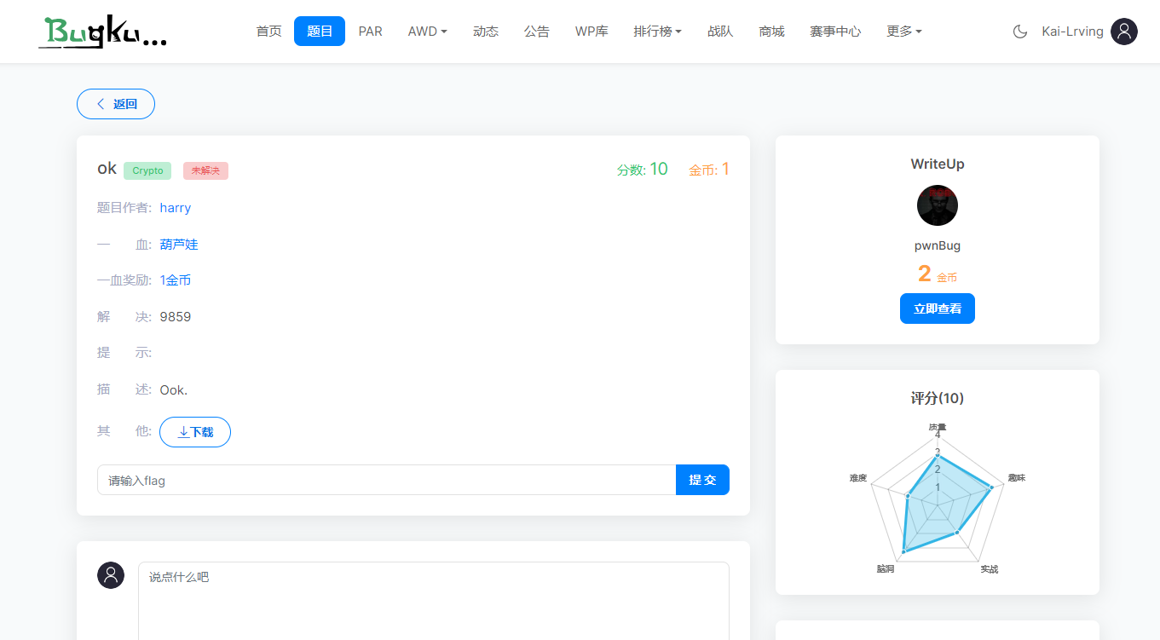Open challenge author harry's profile link
Viewport: 1160px width, 640px height.
tap(175, 207)
